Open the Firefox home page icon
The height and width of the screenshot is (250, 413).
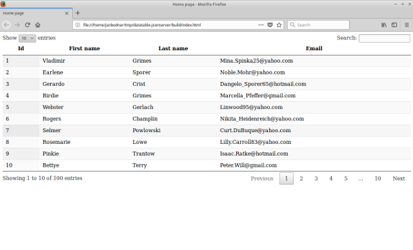(38, 25)
